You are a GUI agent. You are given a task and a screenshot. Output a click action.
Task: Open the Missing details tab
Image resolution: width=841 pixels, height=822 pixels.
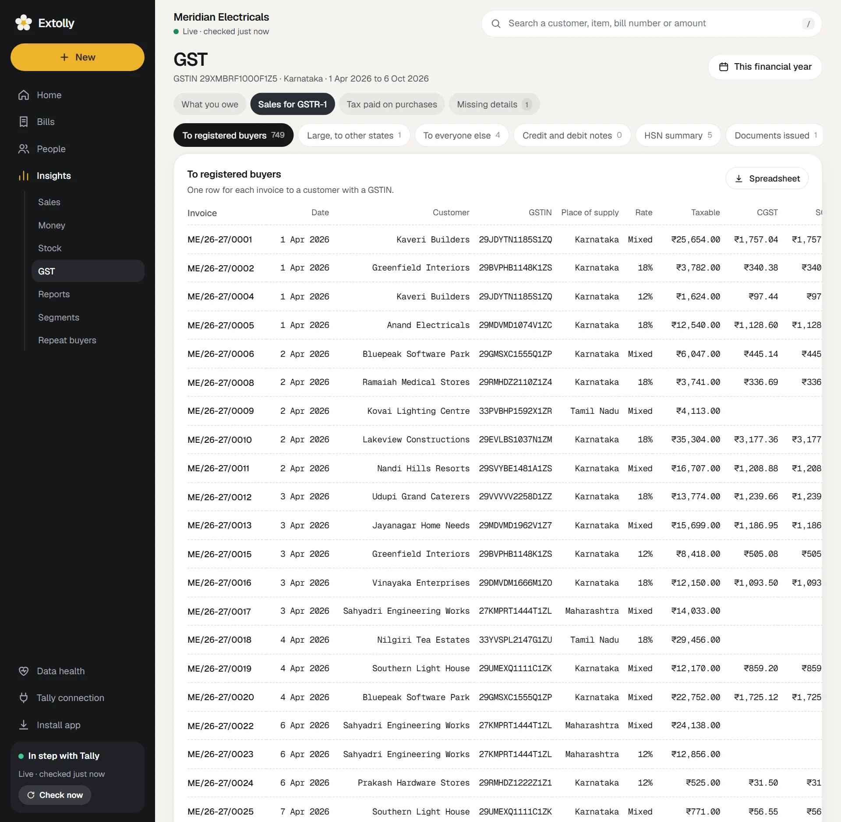pos(494,104)
